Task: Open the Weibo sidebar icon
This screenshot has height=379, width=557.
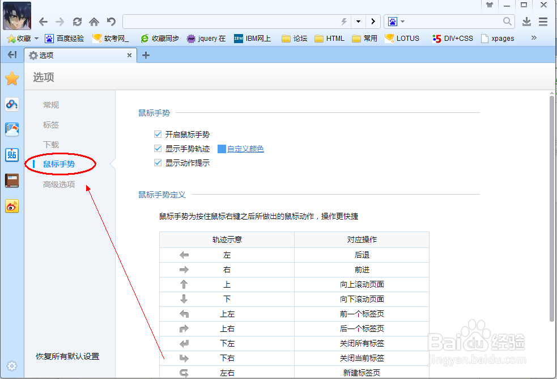Action: [x=12, y=206]
